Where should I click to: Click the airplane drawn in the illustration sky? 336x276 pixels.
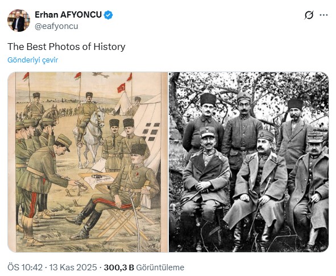101,75
